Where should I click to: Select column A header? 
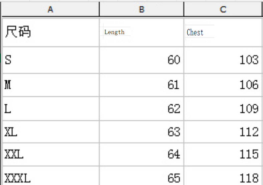click(x=50, y=10)
